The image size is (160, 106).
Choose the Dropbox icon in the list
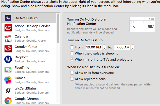tap(8, 59)
